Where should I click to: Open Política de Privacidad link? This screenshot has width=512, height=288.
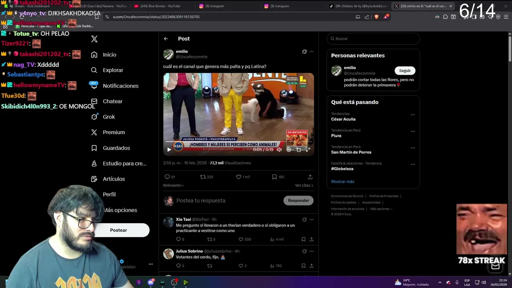tap(384, 196)
